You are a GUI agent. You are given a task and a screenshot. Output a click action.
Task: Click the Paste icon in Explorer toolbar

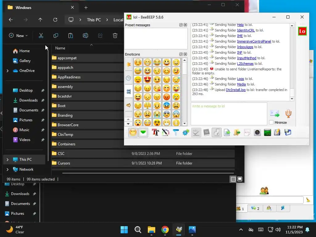point(71,36)
